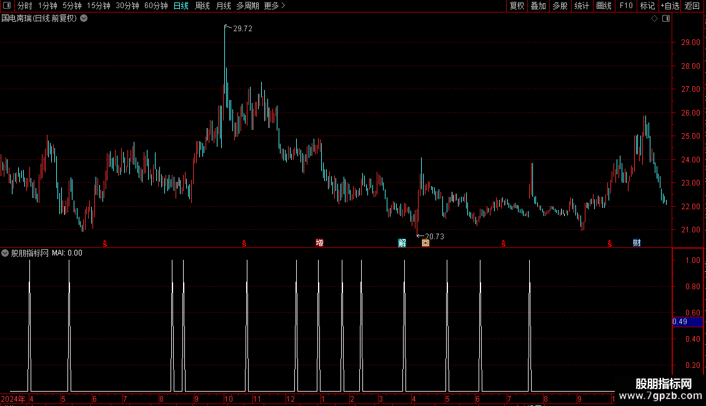
Task: Click the 0.49 value box on indicator axis
Action: [687, 322]
